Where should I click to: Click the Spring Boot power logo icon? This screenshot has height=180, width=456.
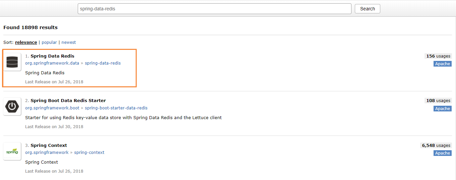pos(12,106)
